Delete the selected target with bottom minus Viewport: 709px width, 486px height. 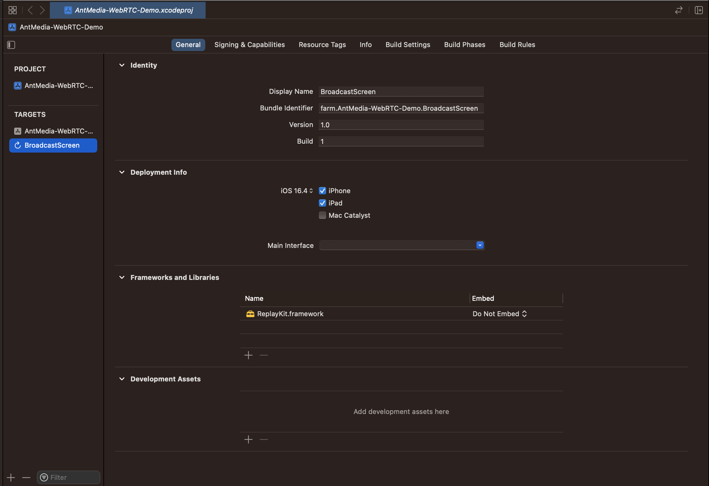pyautogui.click(x=26, y=477)
